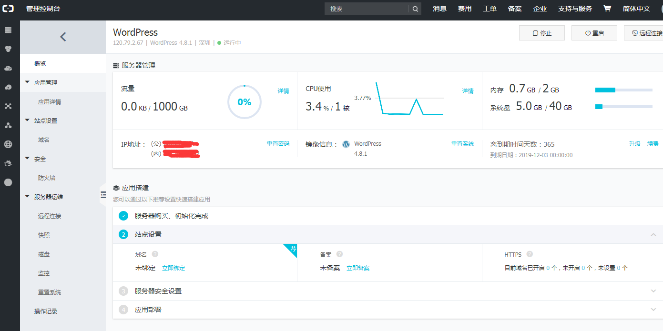Open the 详情 link for 流量

point(284,91)
